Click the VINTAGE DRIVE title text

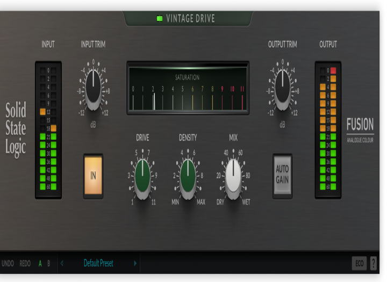pos(190,18)
